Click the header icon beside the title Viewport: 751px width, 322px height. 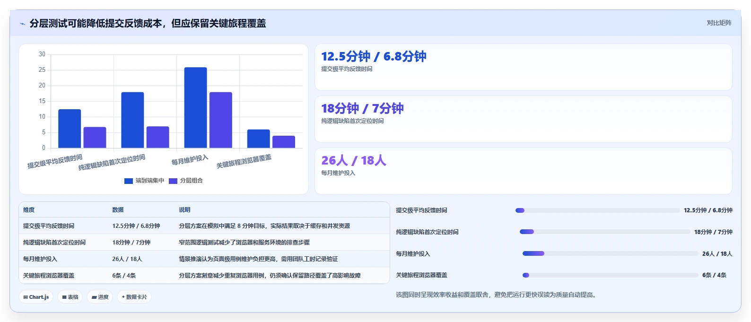click(x=22, y=24)
